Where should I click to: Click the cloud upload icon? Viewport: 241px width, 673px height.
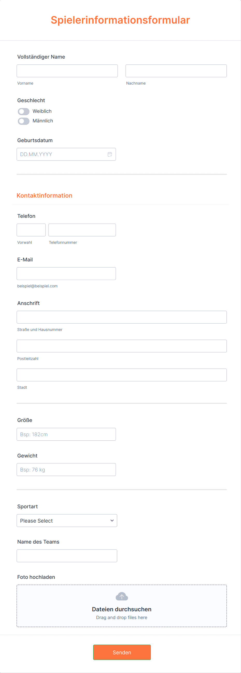click(122, 596)
